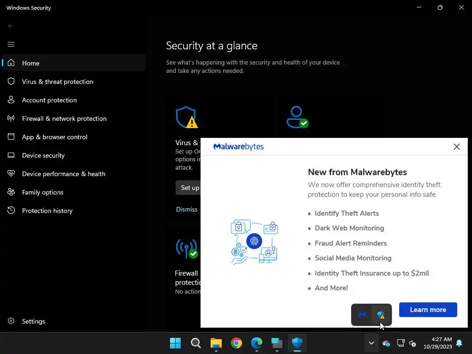The height and width of the screenshot is (354, 472).
Task: Open App & browser control
Action: pyautogui.click(x=74, y=136)
